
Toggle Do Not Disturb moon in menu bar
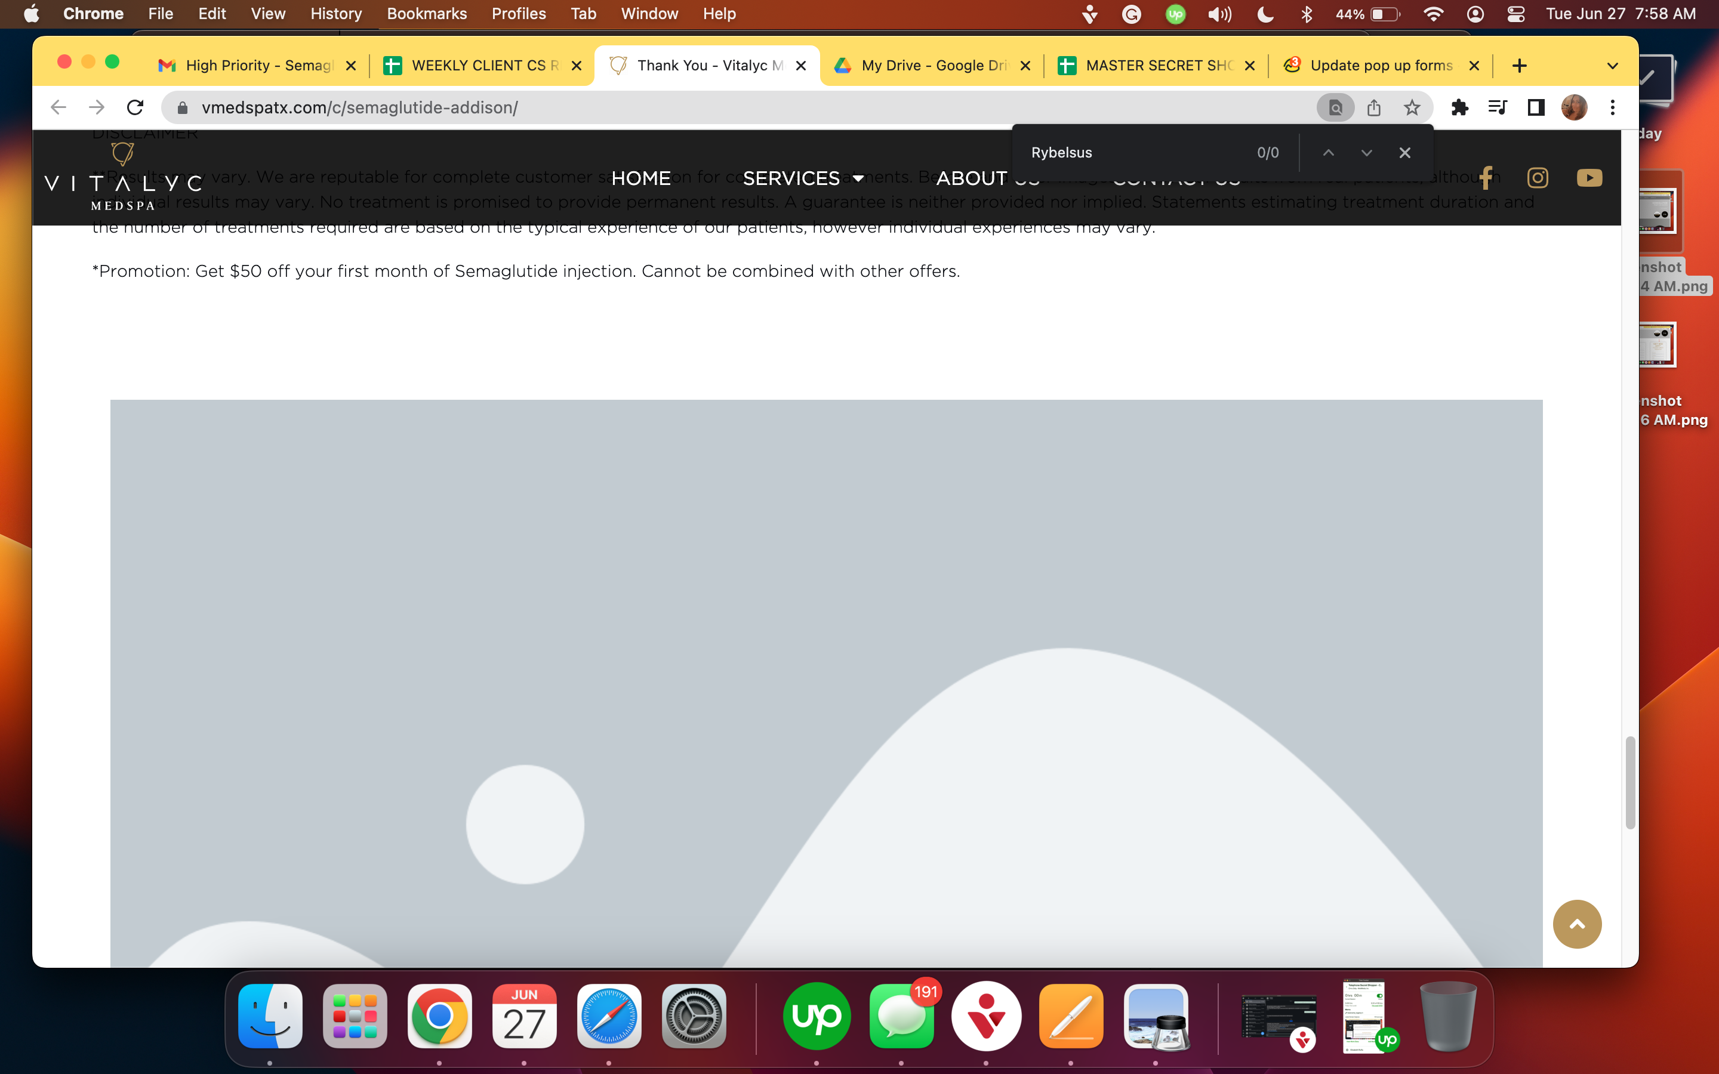point(1265,14)
